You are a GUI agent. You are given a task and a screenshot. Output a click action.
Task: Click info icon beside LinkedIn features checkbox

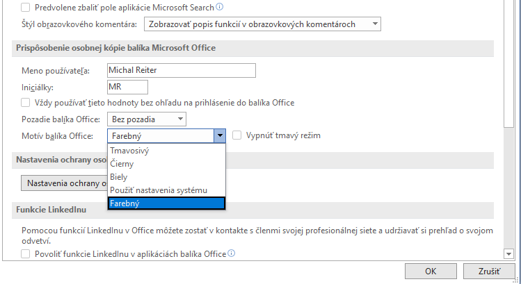click(x=231, y=254)
